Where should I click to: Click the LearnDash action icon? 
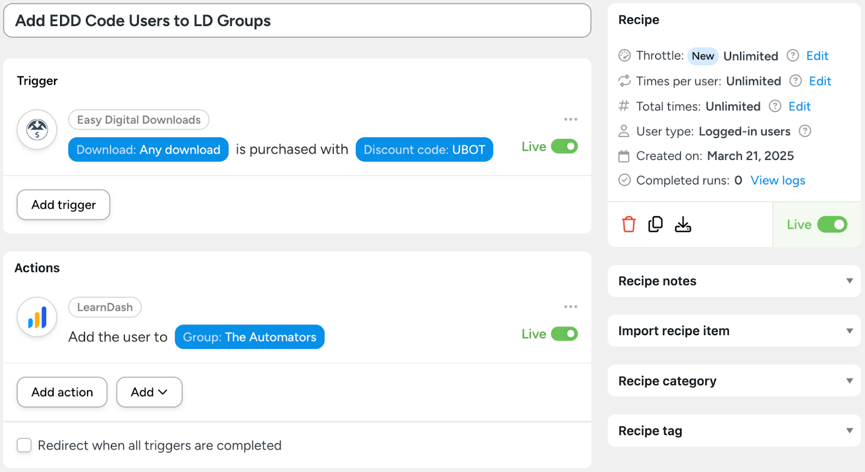(37, 317)
